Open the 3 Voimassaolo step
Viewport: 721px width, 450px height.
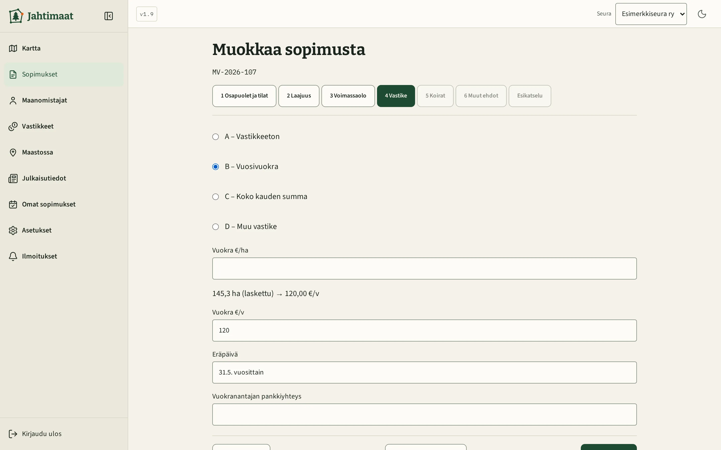[x=348, y=96]
